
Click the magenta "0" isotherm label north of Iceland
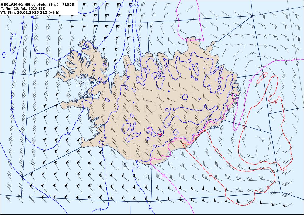click(x=187, y=40)
